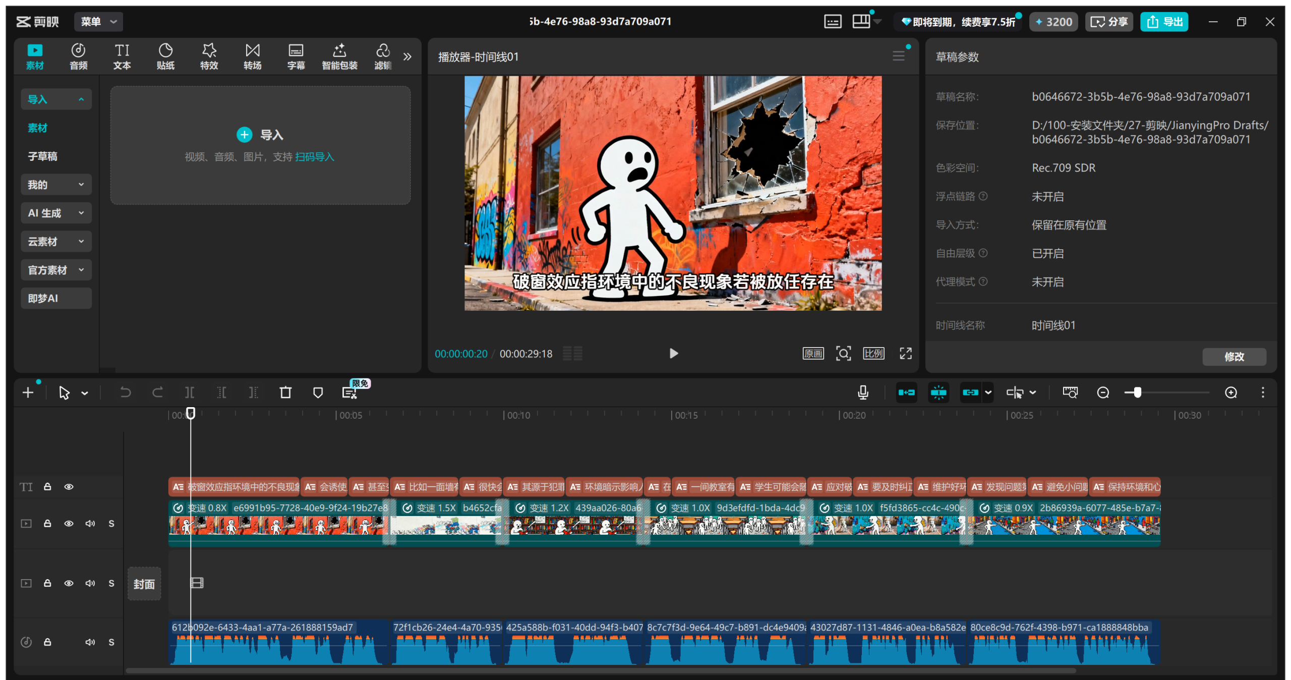
Task: Switch to the 转场 transitions tab
Action: pos(252,56)
